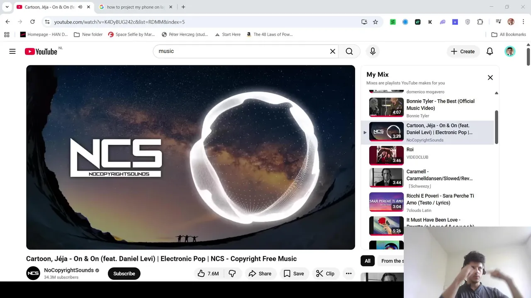Image resolution: width=531 pixels, height=298 pixels.
Task: Open the NoCopyrightSounds channel avatar
Action: pyautogui.click(x=33, y=274)
